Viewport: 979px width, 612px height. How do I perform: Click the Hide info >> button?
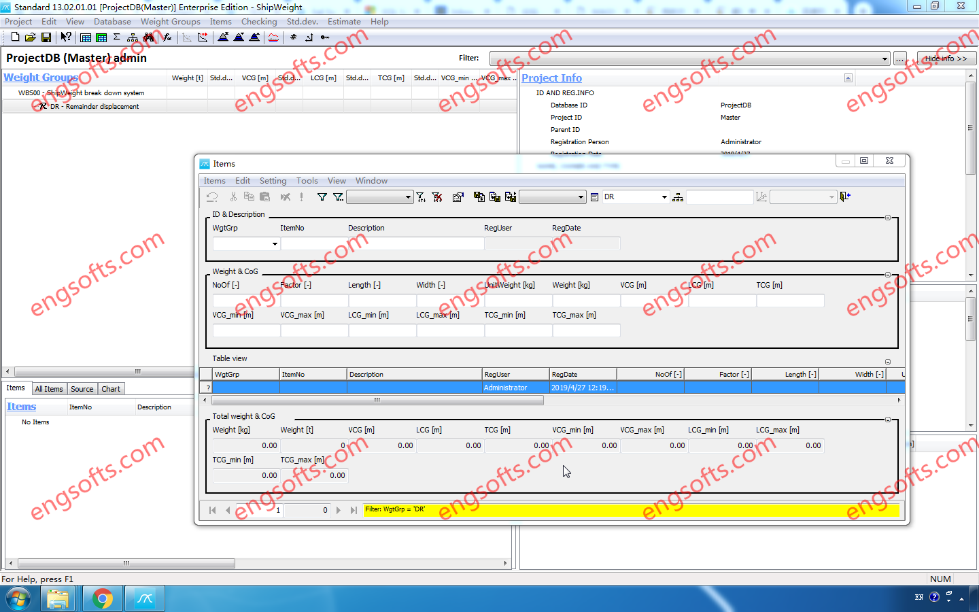pos(946,58)
